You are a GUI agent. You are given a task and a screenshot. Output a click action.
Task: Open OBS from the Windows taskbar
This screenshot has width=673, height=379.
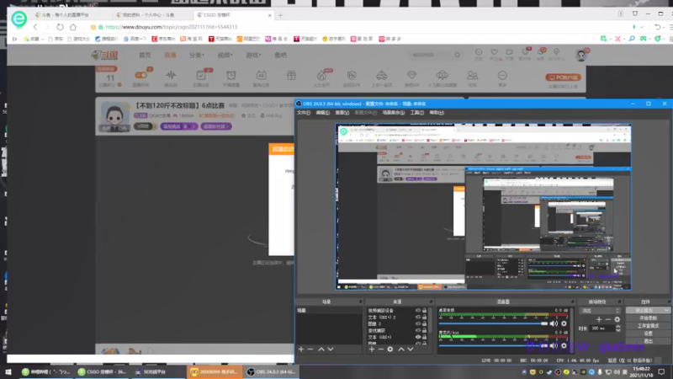pyautogui.click(x=271, y=371)
